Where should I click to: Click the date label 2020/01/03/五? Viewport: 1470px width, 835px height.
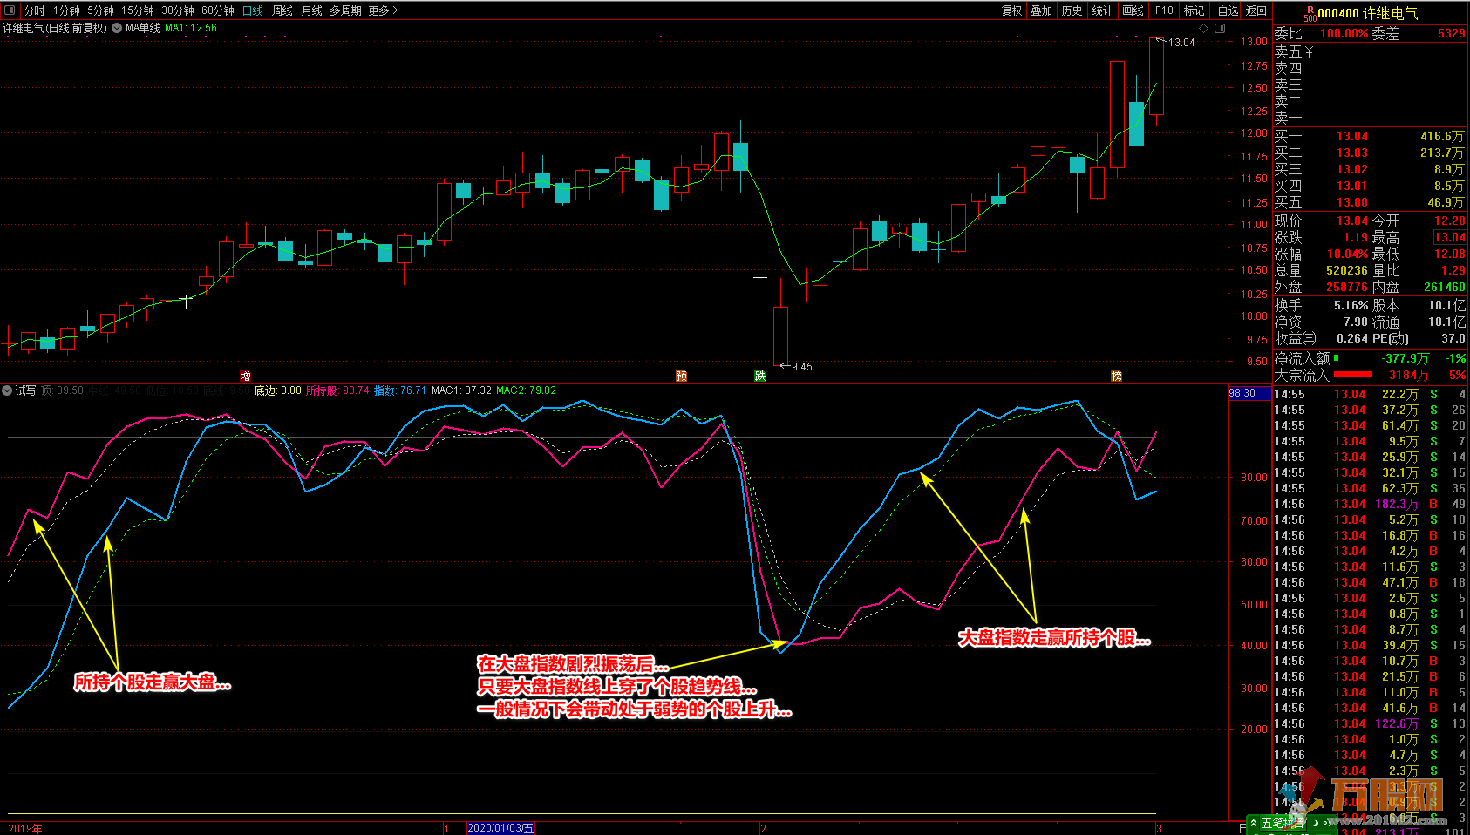500,828
